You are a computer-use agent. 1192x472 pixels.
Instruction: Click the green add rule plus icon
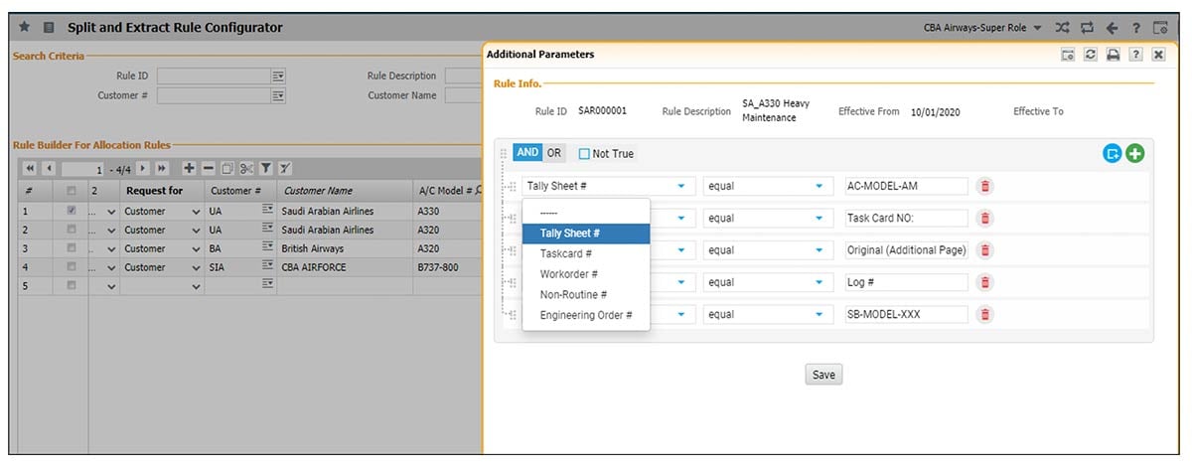point(1134,154)
